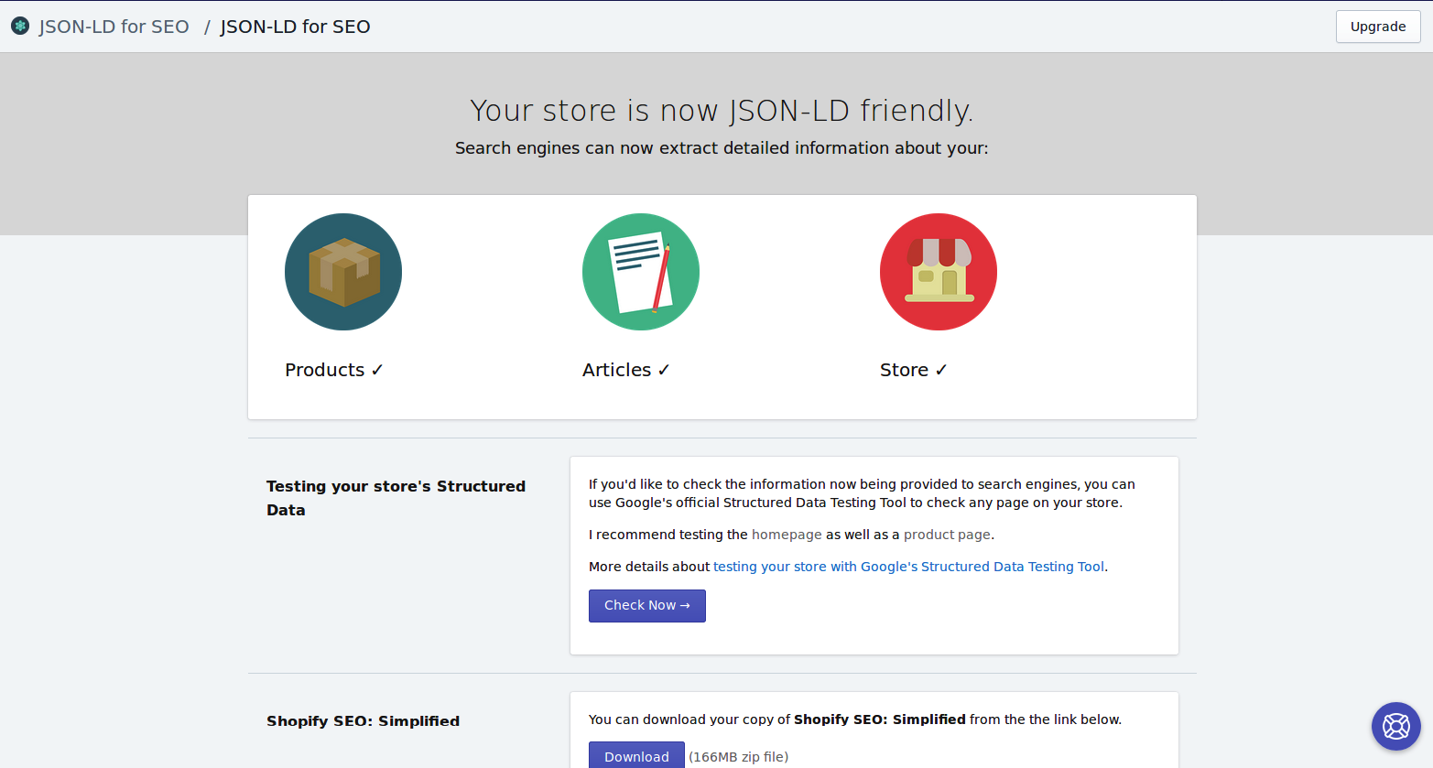Select the second JSON-LD for SEO breadcrumb

tap(295, 26)
